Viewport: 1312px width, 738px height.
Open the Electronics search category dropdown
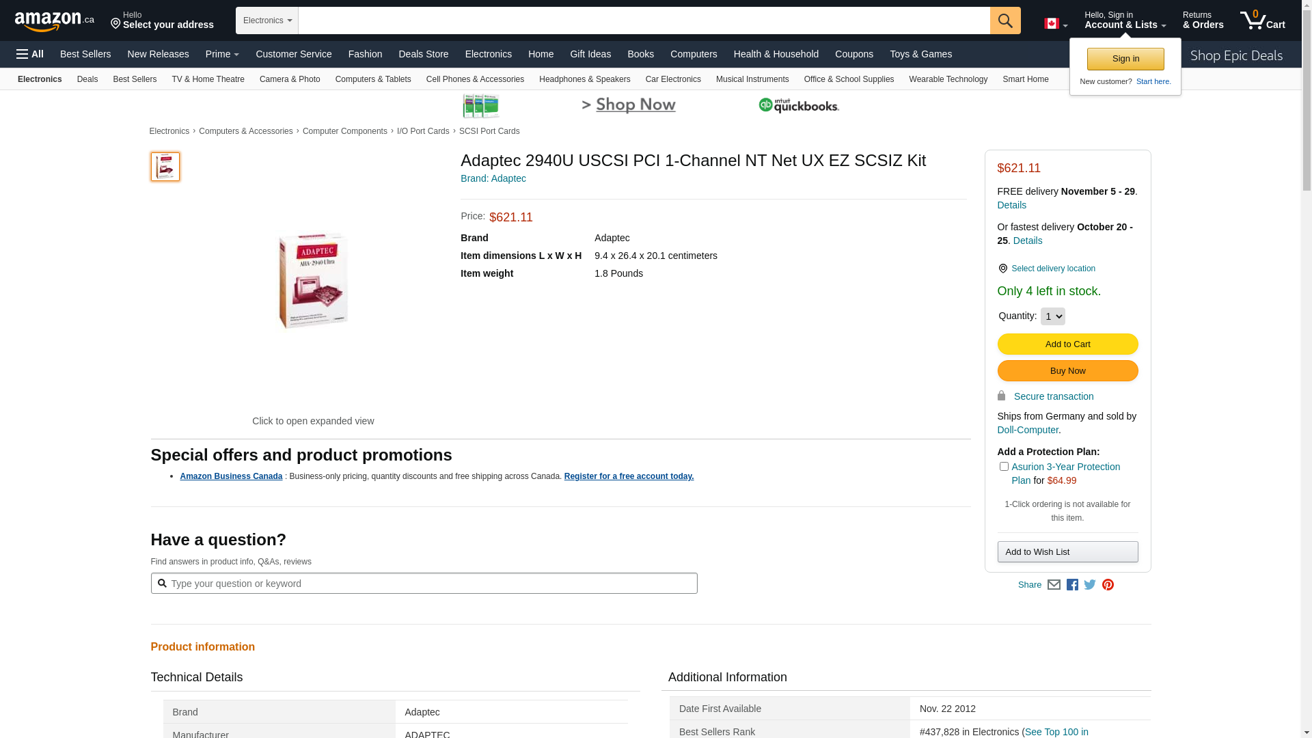(x=267, y=20)
